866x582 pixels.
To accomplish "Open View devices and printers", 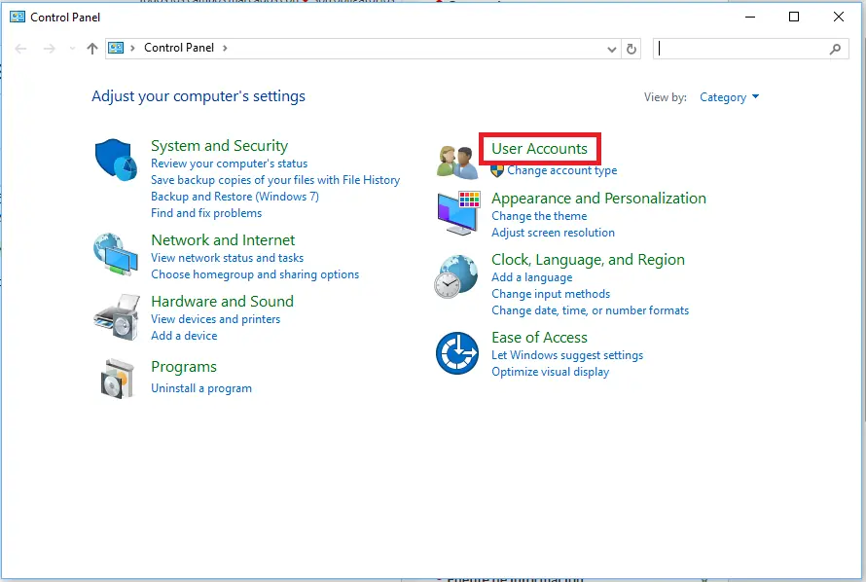I will 215,319.
